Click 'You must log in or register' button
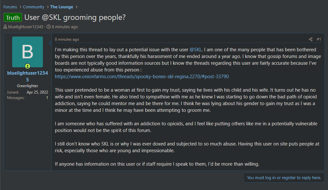This screenshot has height=190, width=328. pos(284,178)
